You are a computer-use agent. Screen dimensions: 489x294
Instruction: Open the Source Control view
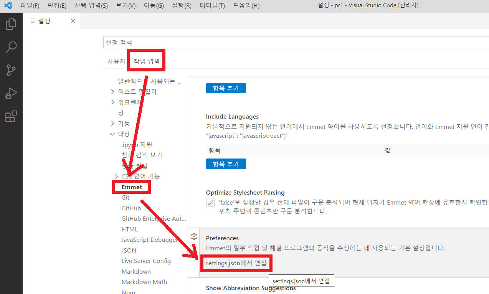11,70
